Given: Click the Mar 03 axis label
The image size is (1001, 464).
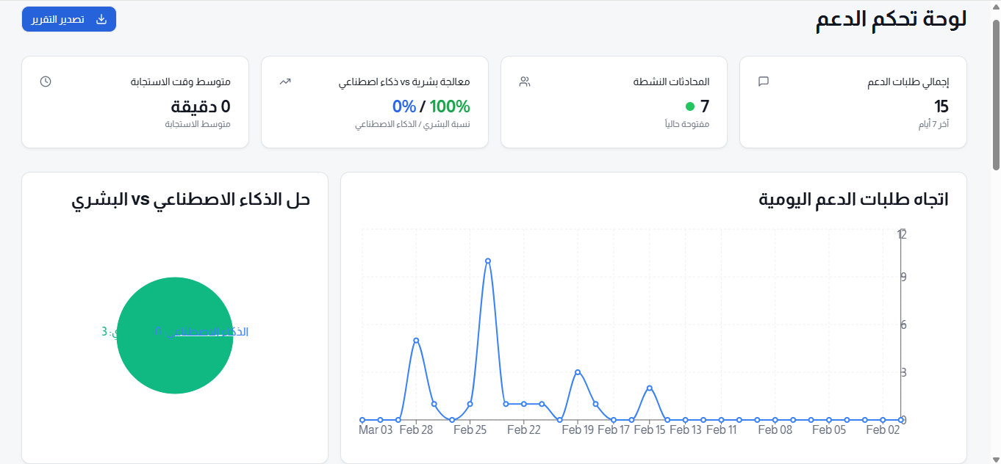Looking at the screenshot, I should coord(375,430).
